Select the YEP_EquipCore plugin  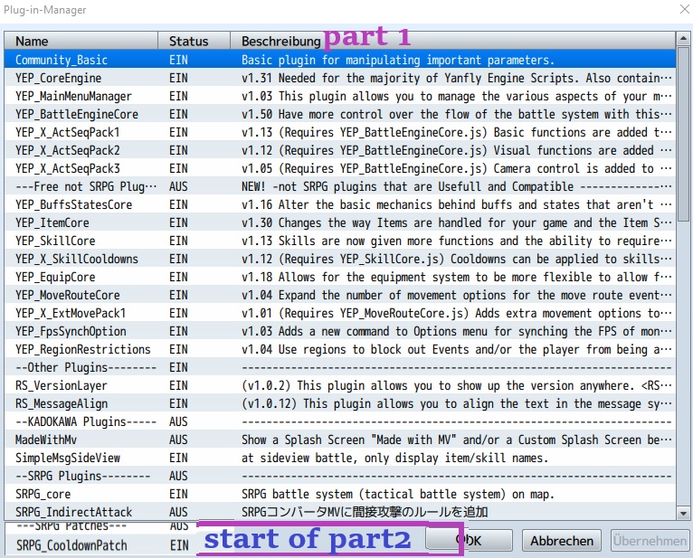pyautogui.click(x=340, y=277)
